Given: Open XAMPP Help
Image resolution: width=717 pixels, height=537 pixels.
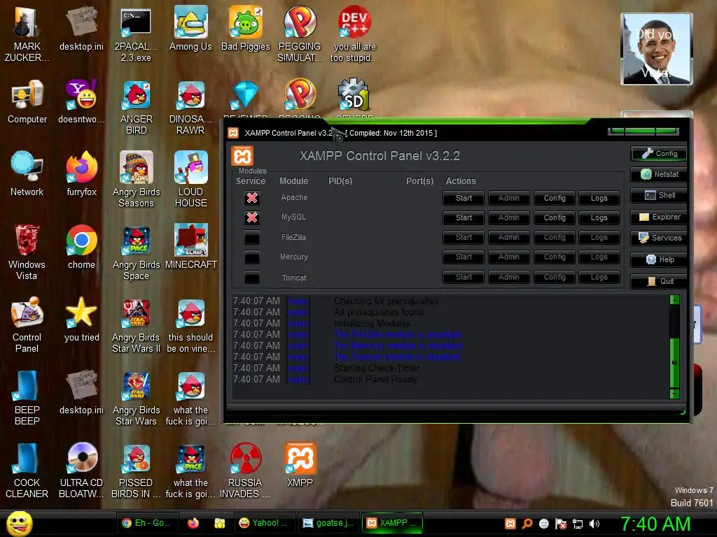Looking at the screenshot, I should (x=659, y=259).
